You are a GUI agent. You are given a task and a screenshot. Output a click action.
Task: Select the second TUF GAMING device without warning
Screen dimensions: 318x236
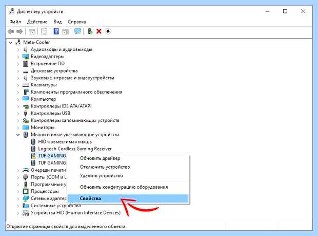coord(52,163)
